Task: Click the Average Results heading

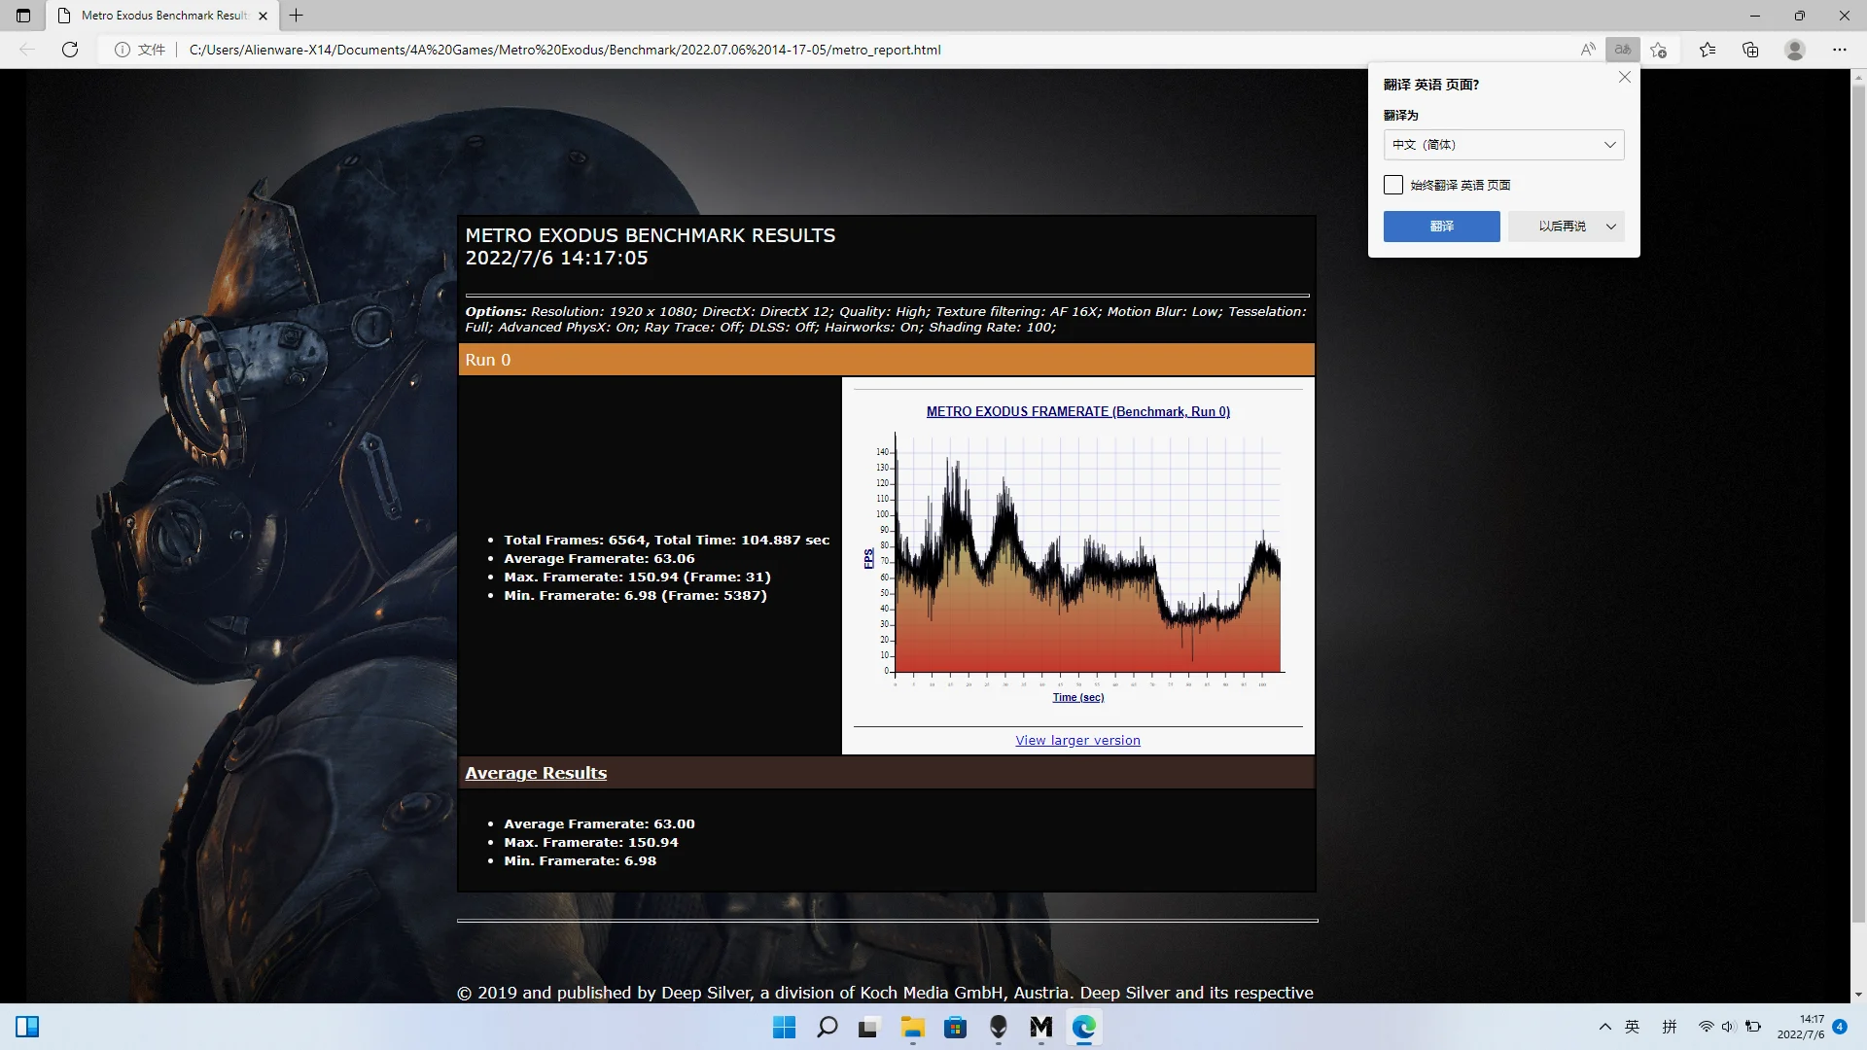Action: tap(536, 773)
